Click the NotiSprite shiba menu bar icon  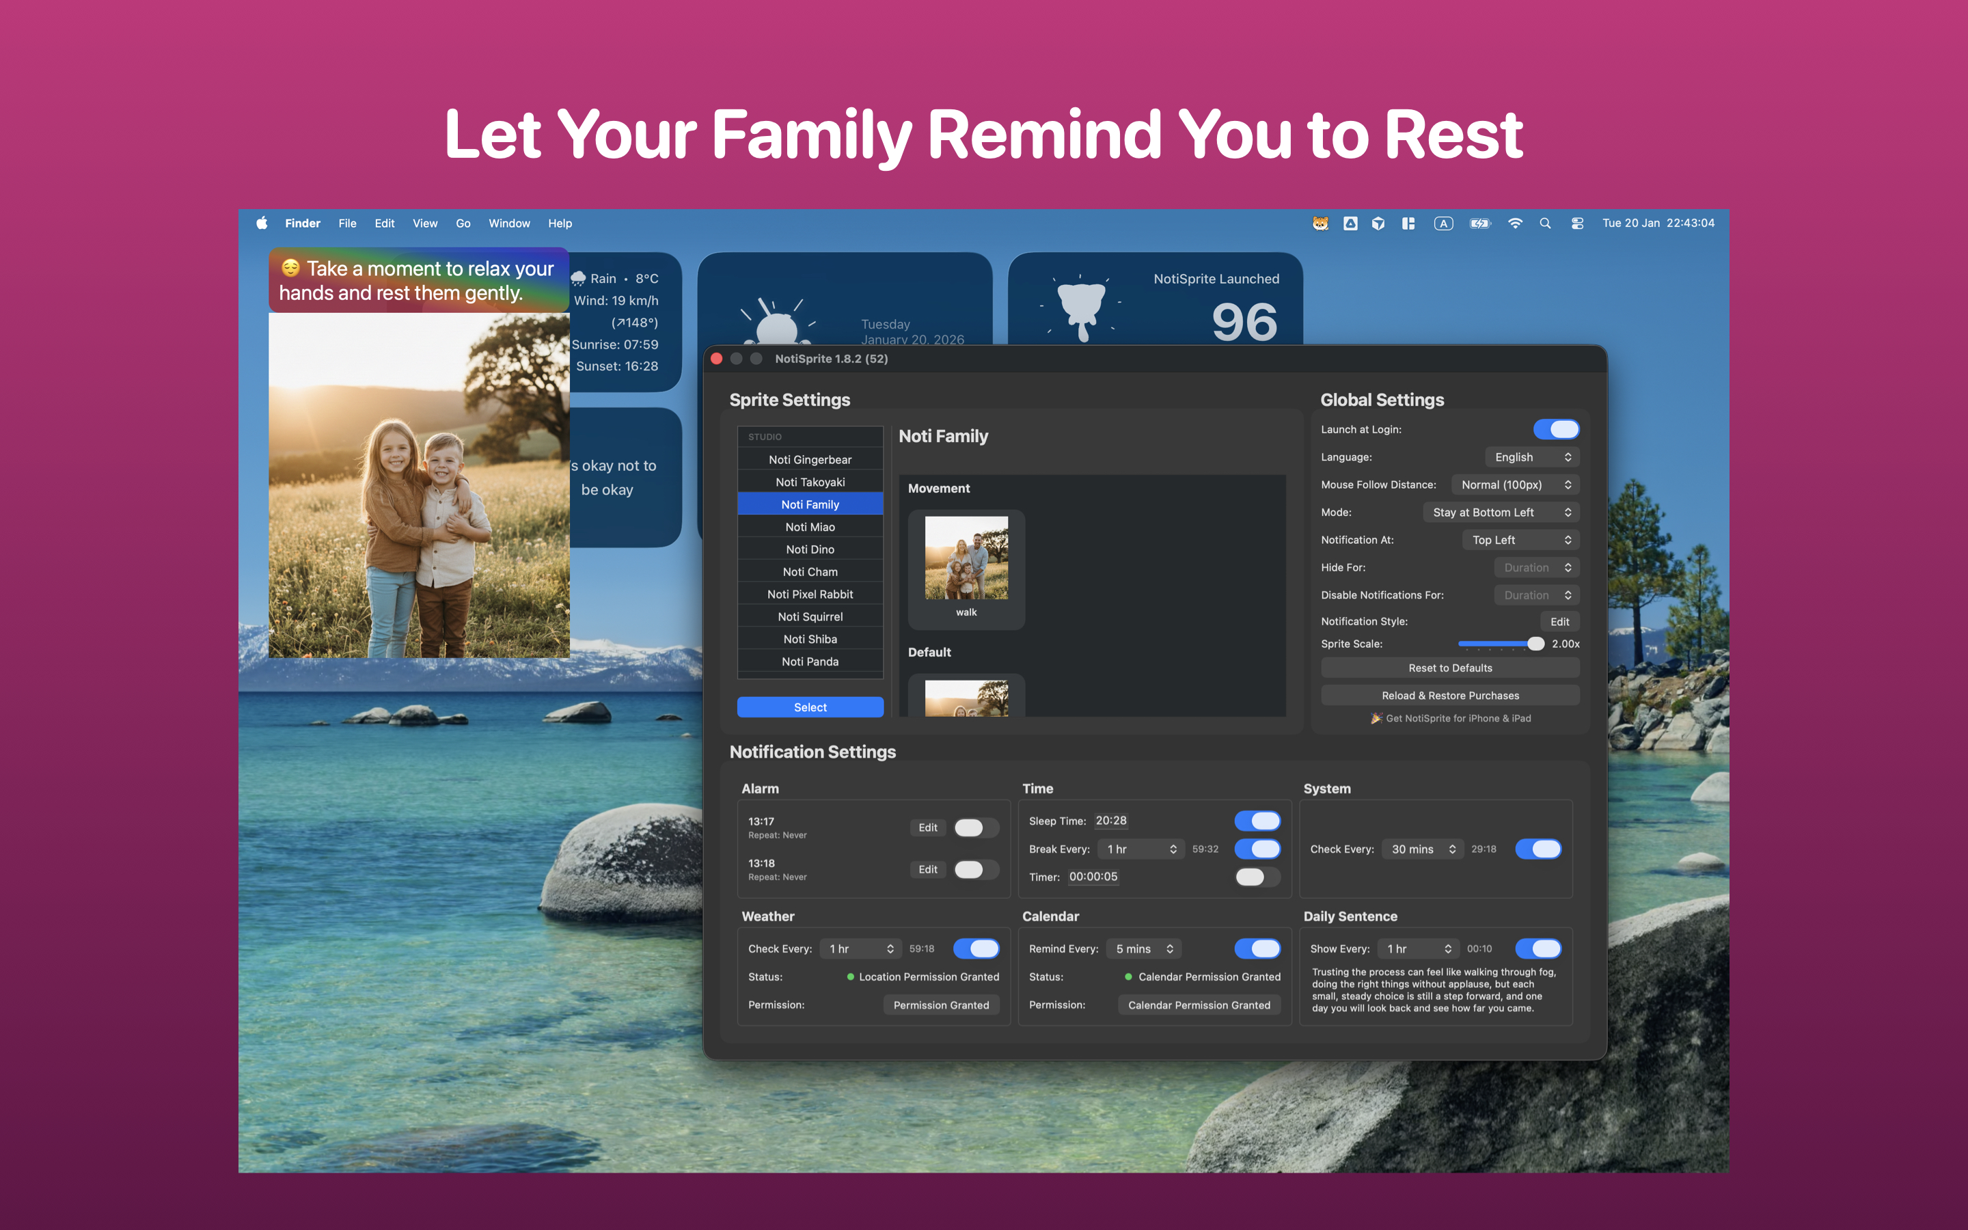coord(1320,223)
